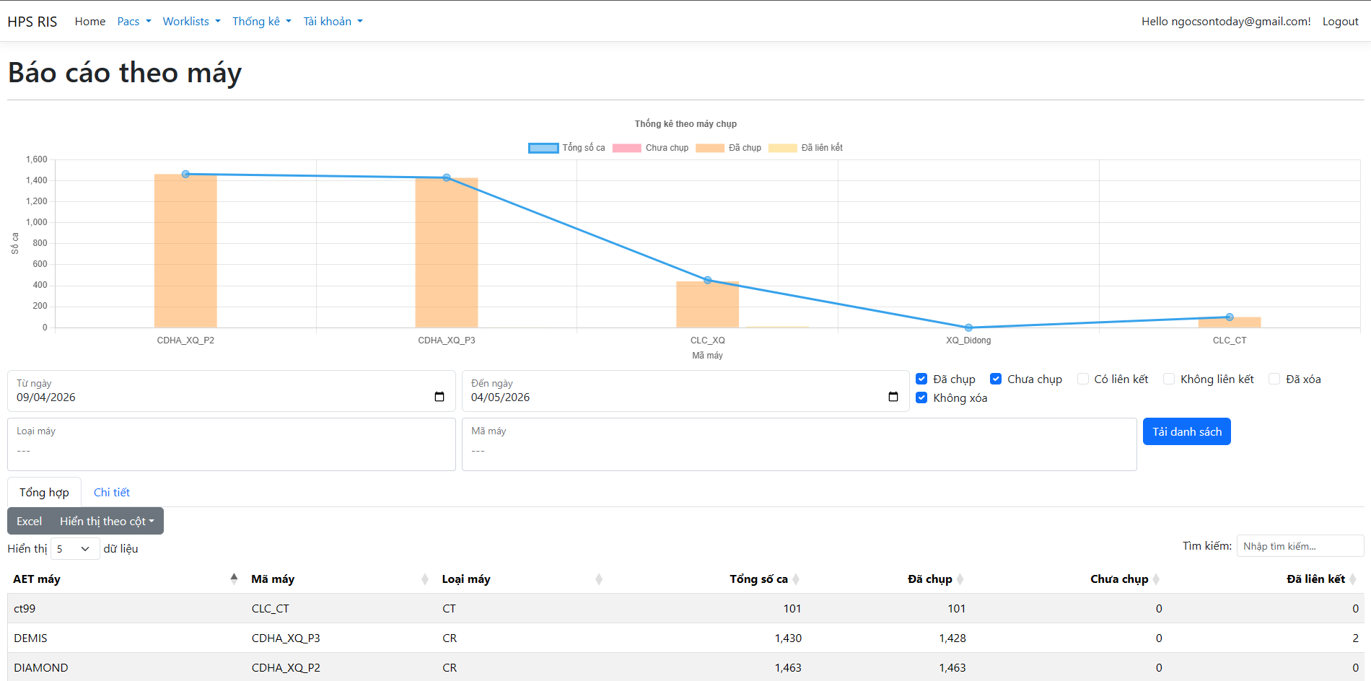
Task: Sort by Đã chụp column arrow
Action: tap(960, 579)
